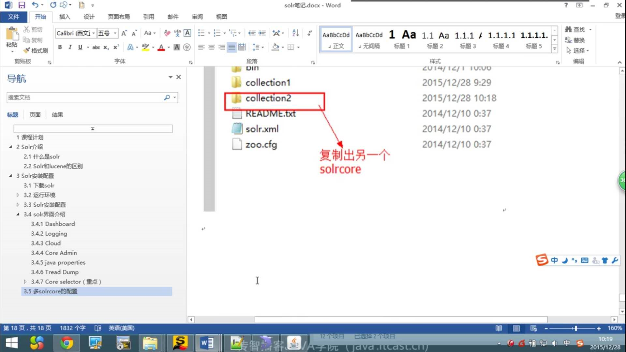Viewport: 626px width, 352px height.
Task: Click the zoom in plus button
Action: point(599,329)
